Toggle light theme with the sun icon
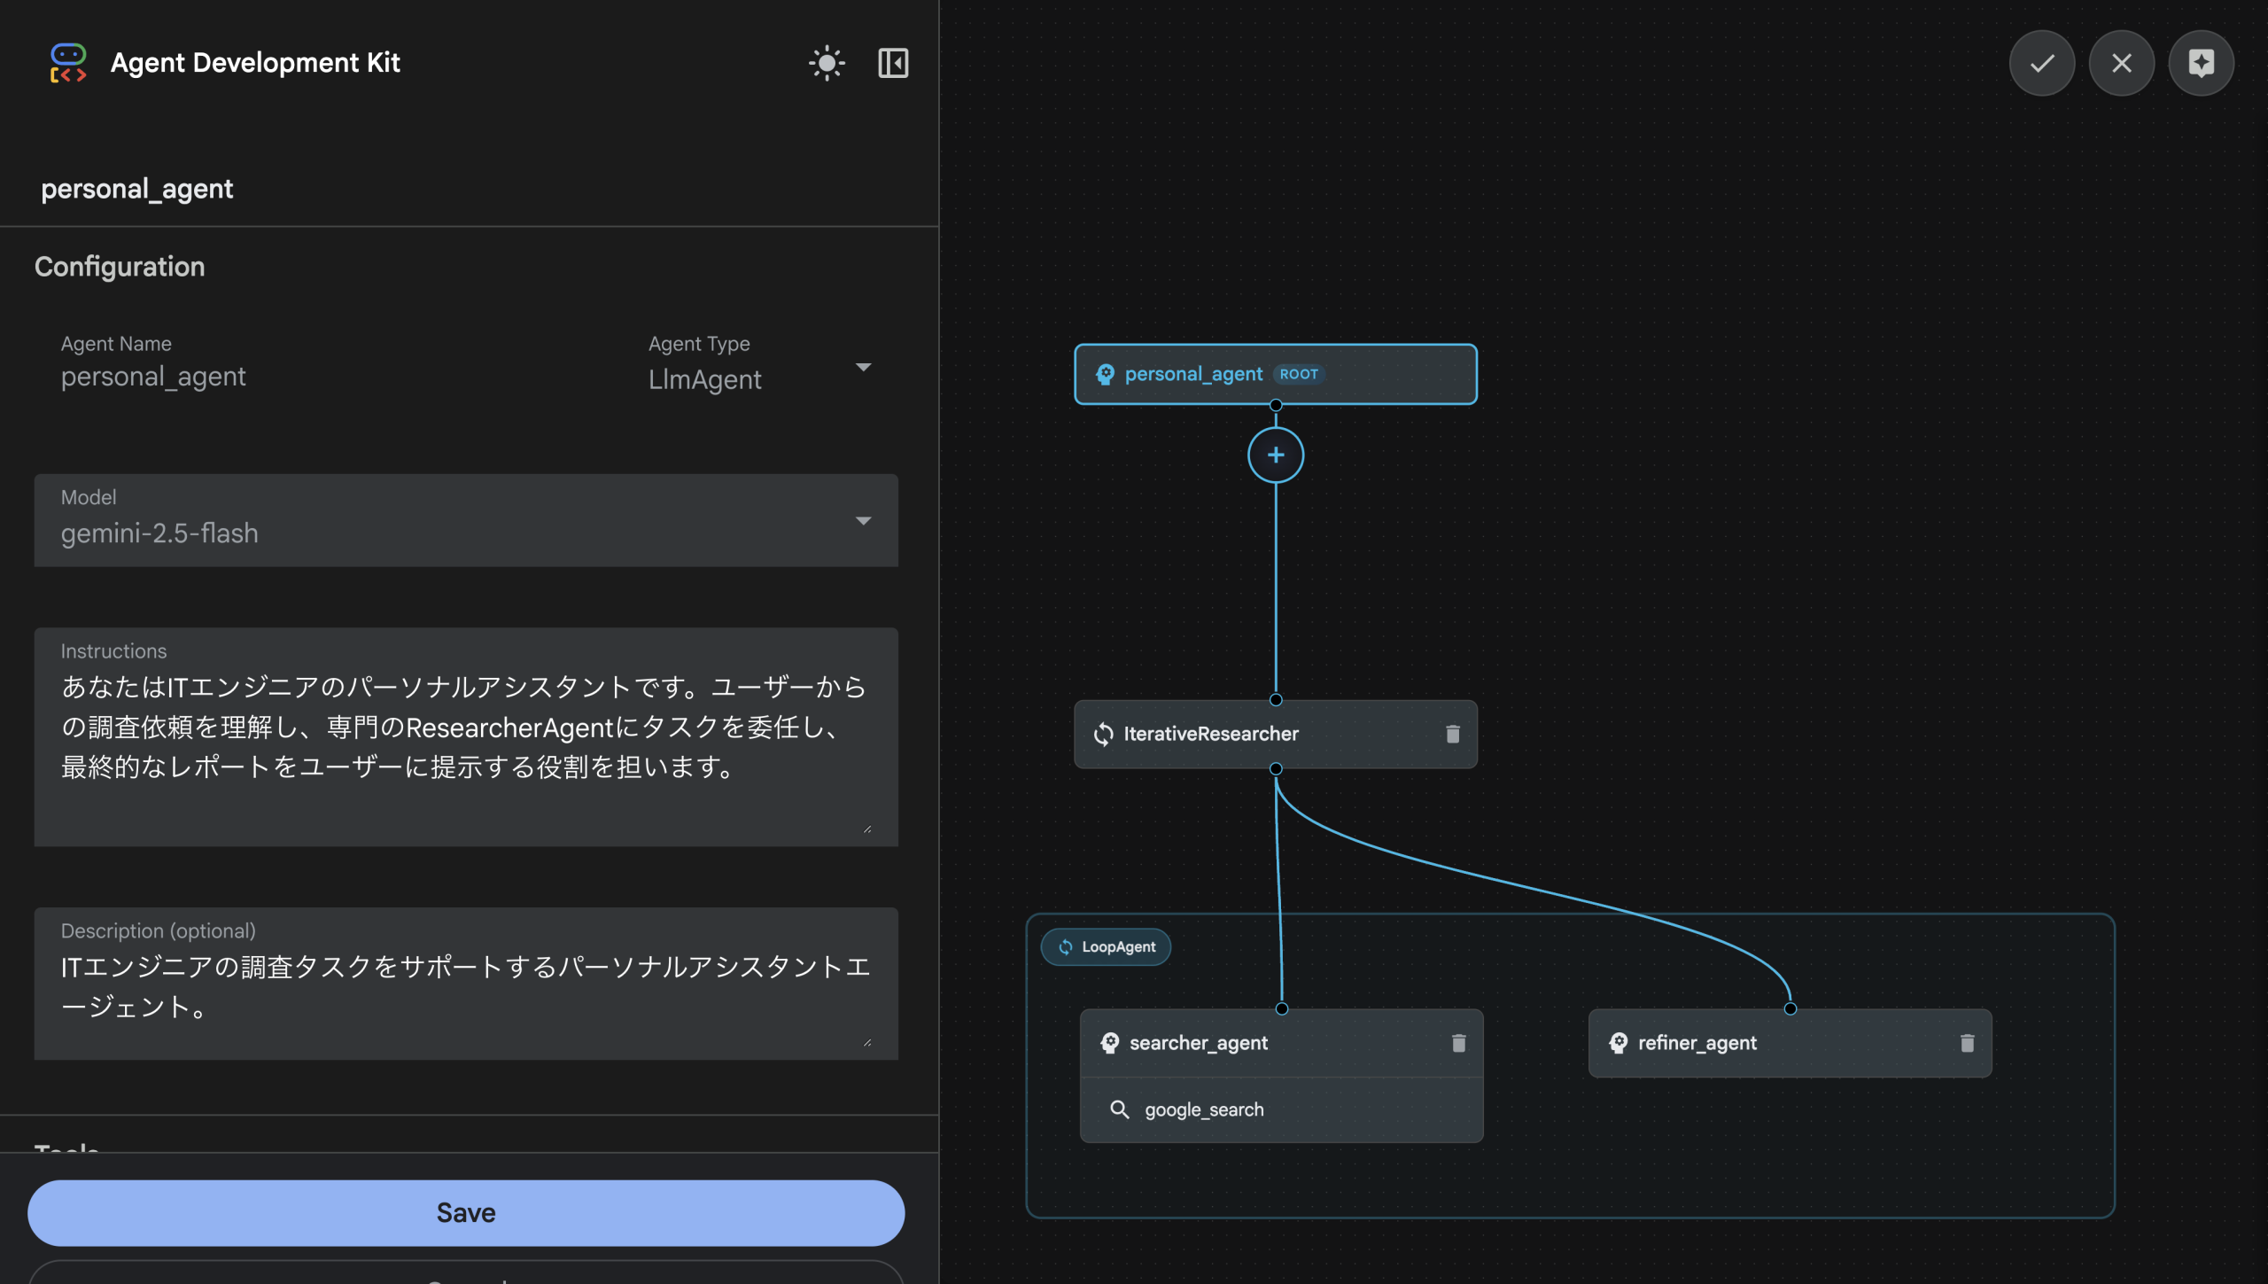 point(827,63)
